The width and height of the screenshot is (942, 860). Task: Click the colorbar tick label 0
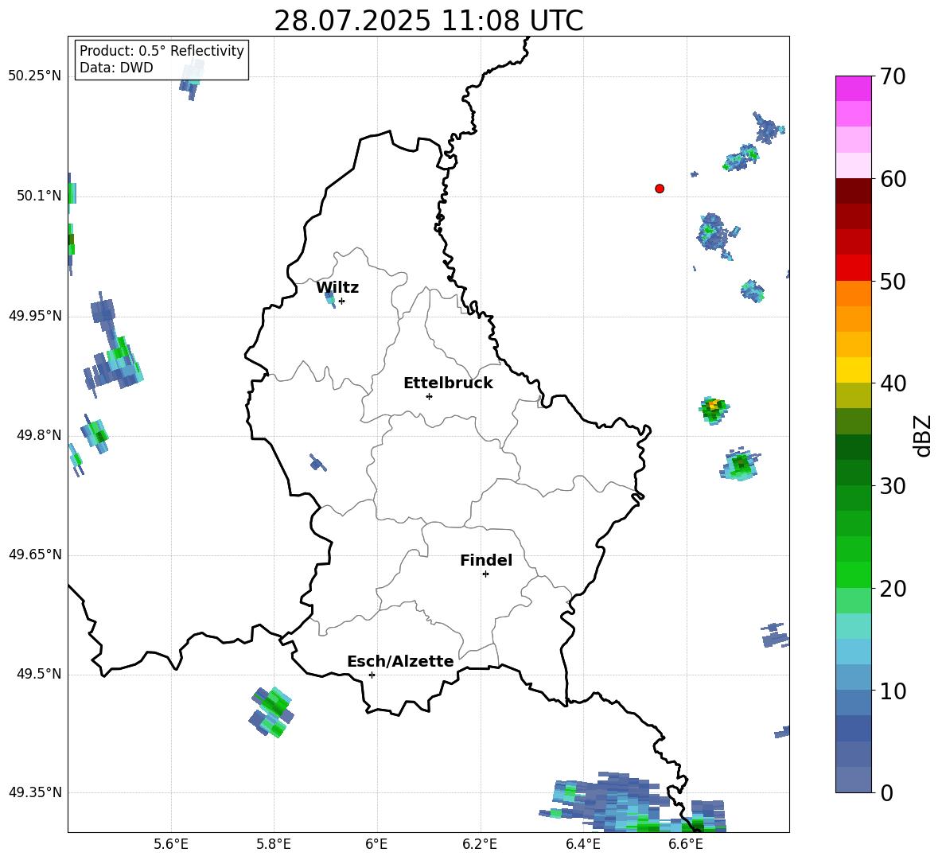[886, 793]
